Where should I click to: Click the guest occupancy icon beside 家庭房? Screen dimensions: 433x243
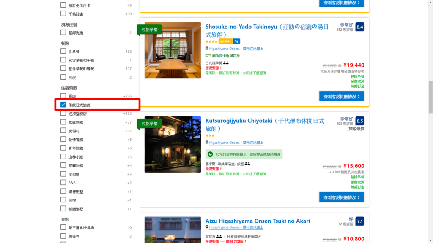click(219, 236)
